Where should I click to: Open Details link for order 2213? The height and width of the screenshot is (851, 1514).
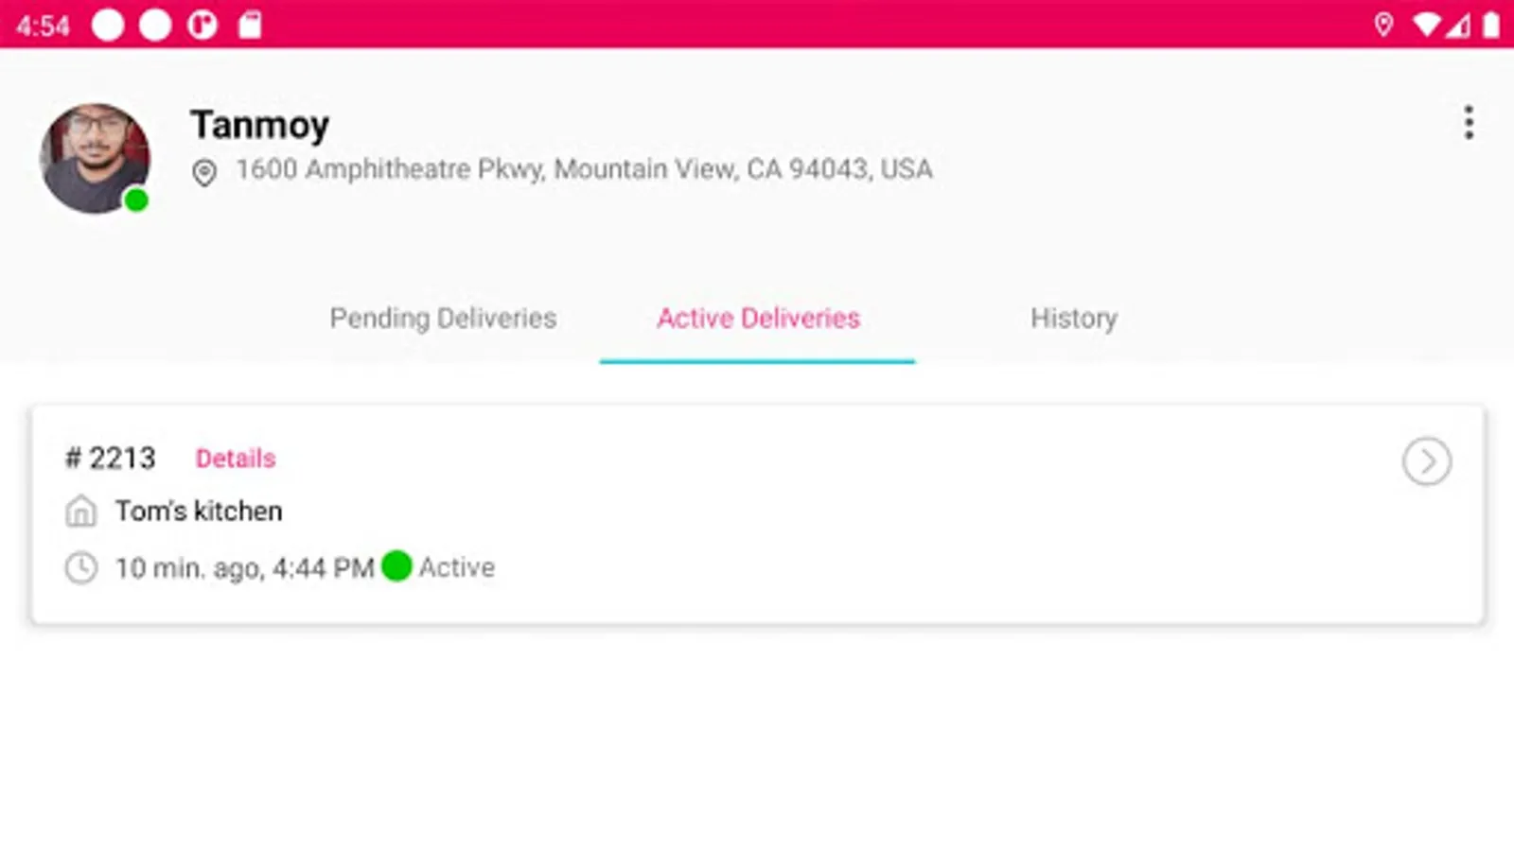(x=236, y=459)
